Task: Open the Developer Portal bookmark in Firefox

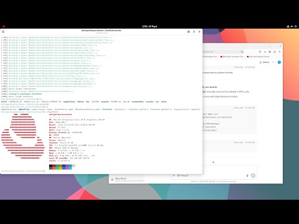Action: click(210, 57)
